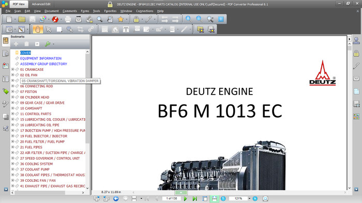Select the Crop tool
Screen dimensions: 362x203
pyautogui.click(x=80, y=29)
